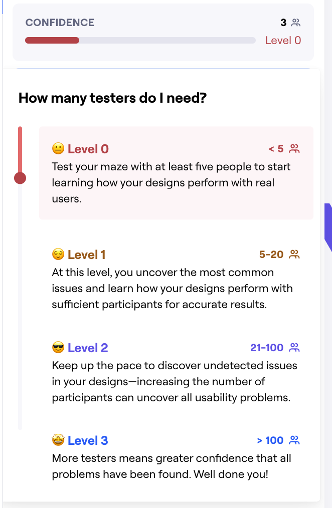Screen dimensions: 332x508
Task: Click the people icon next to 5-20
Action: pyautogui.click(x=294, y=255)
